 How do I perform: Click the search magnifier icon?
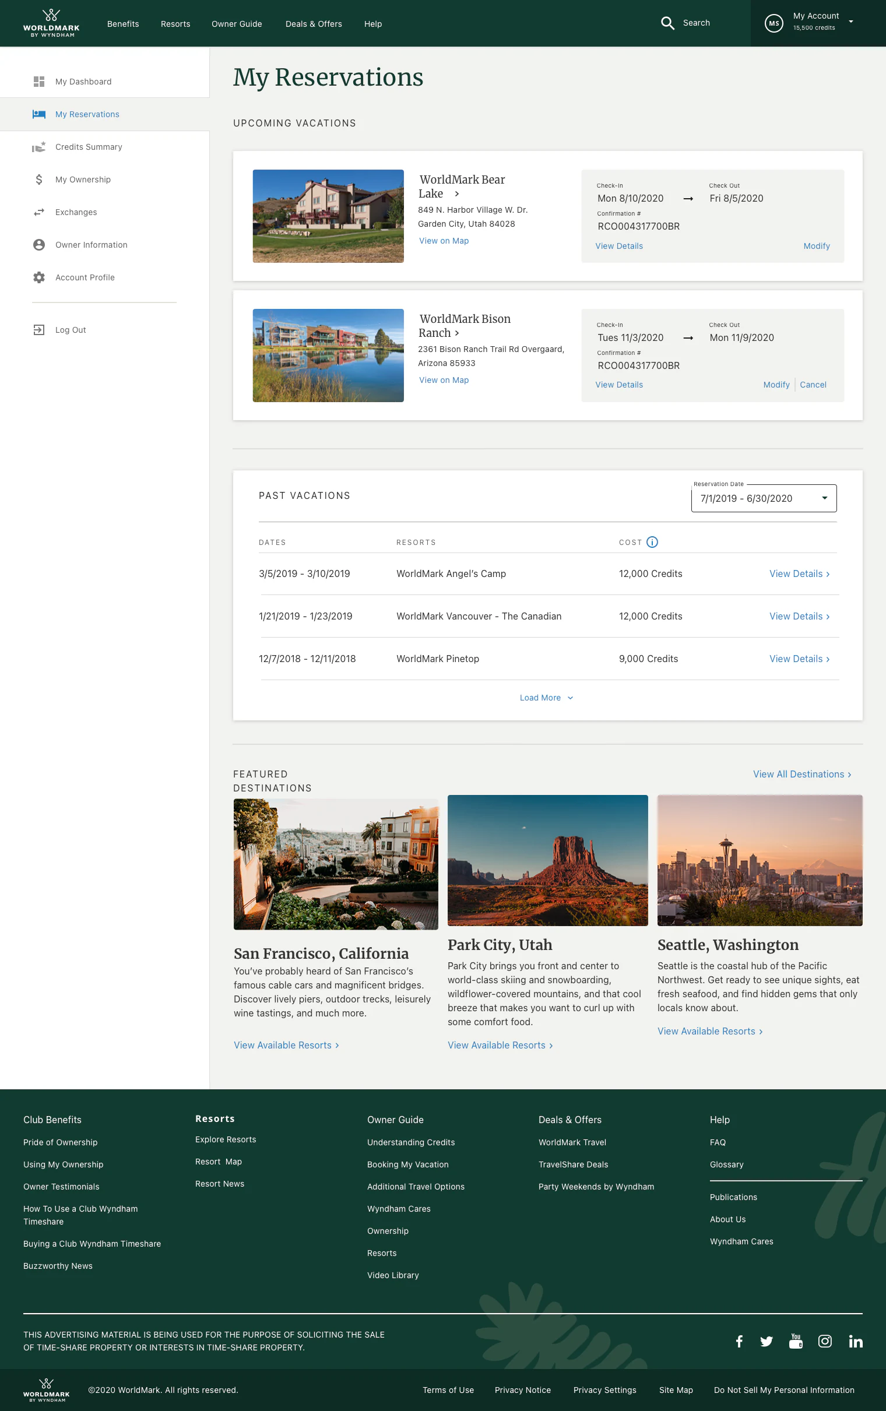pyautogui.click(x=667, y=23)
